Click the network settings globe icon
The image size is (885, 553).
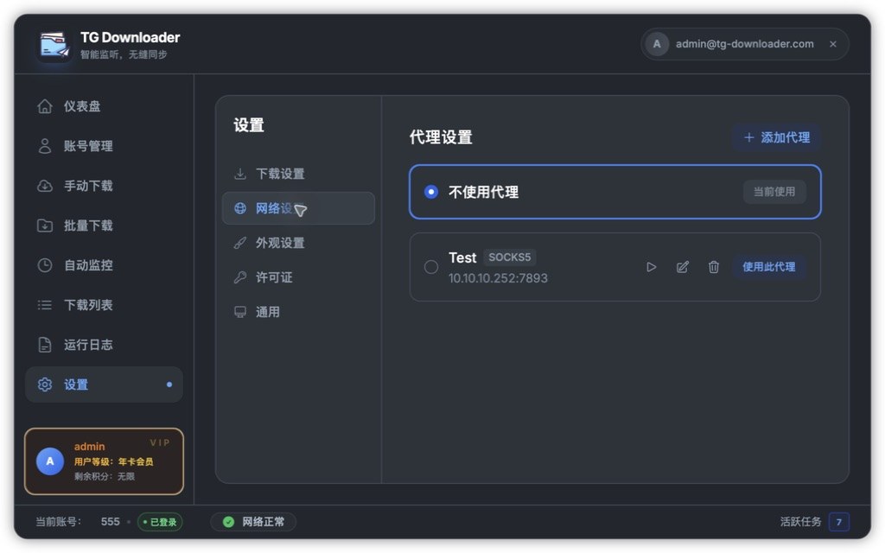coord(240,208)
